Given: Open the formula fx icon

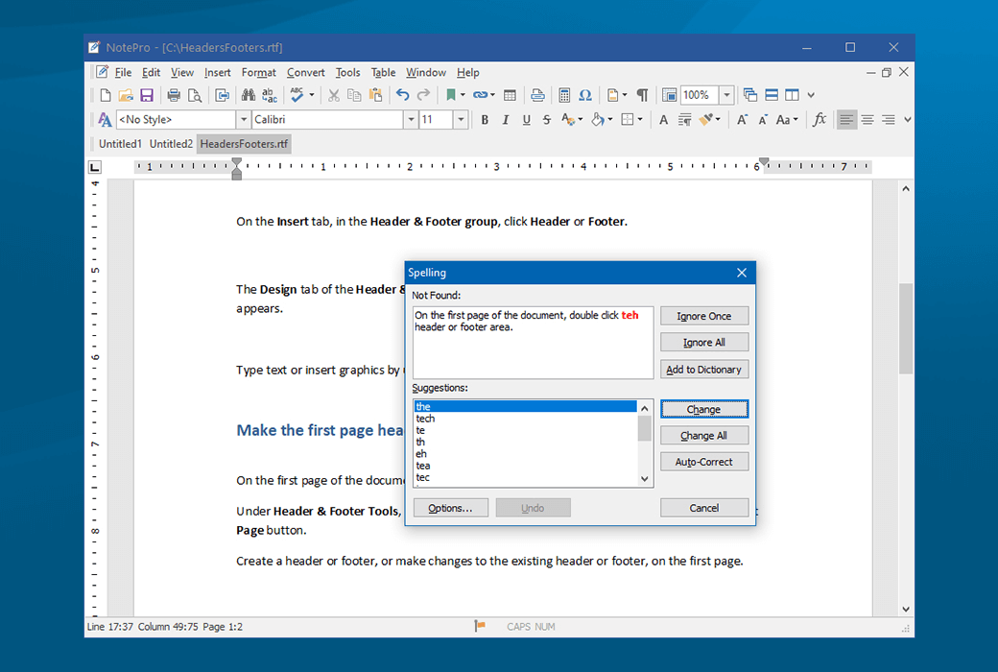Looking at the screenshot, I should point(820,120).
